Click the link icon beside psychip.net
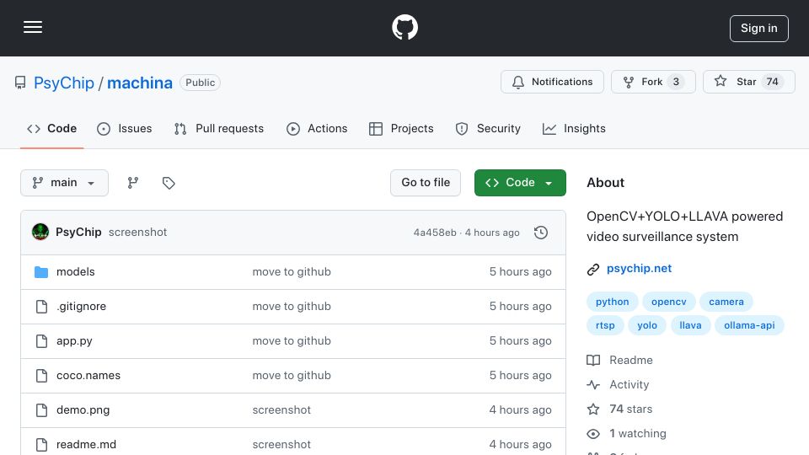Screen dimensions: 809x455 tap(593, 270)
